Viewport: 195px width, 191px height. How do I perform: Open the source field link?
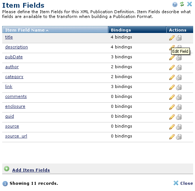pyautogui.click(x=12, y=126)
